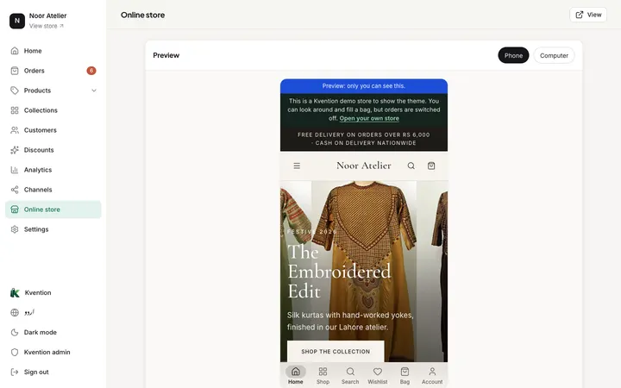Open the Discounts section

point(53,150)
